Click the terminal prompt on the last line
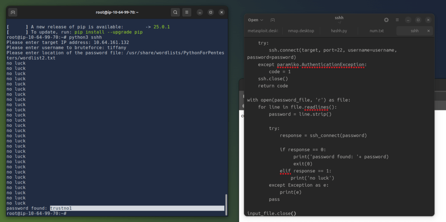Image resolution: width=446 pixels, height=222 pixels. (37, 213)
